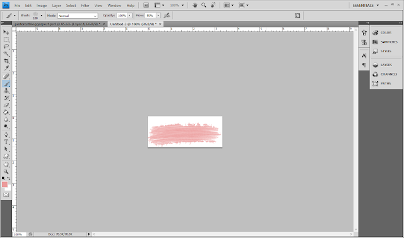This screenshot has height=238, width=404.
Task: Open pink foreground color picker
Action: point(4,184)
